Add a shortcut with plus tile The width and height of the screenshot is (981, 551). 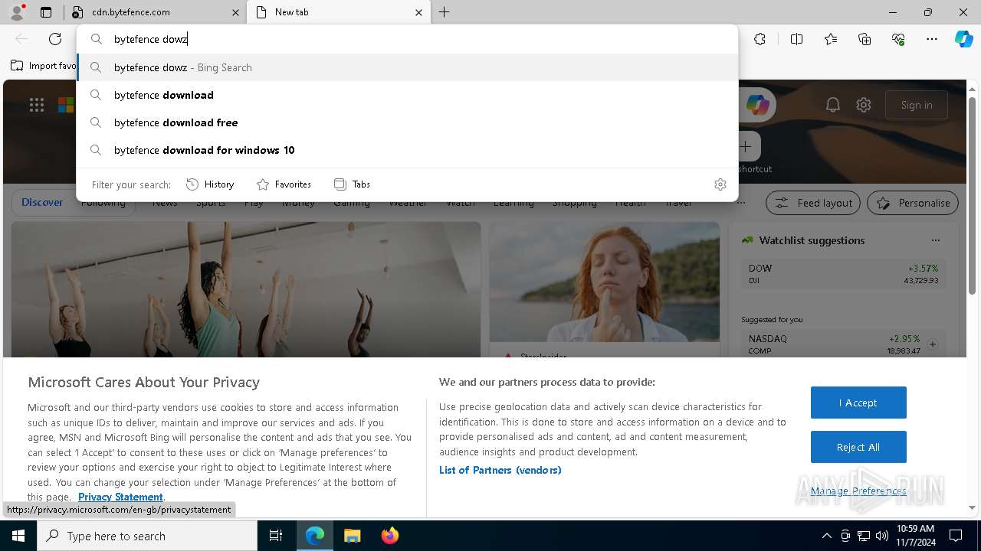tap(745, 146)
